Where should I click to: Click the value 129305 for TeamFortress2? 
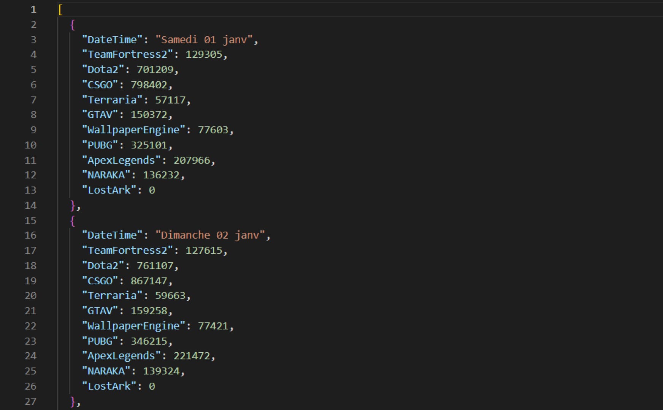pyautogui.click(x=204, y=54)
